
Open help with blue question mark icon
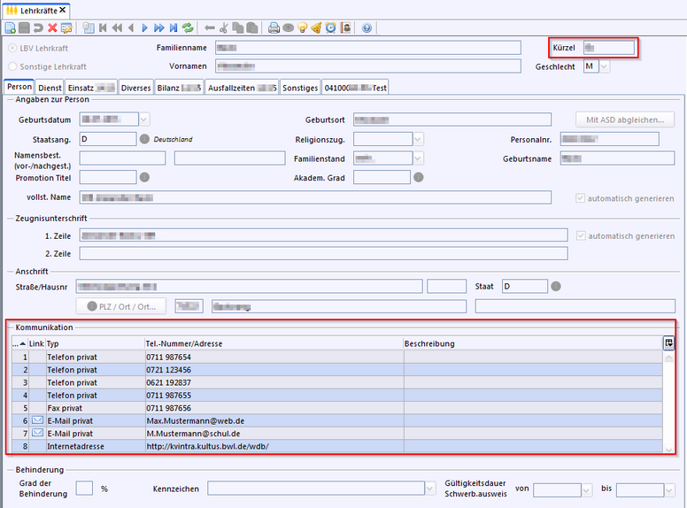click(367, 28)
